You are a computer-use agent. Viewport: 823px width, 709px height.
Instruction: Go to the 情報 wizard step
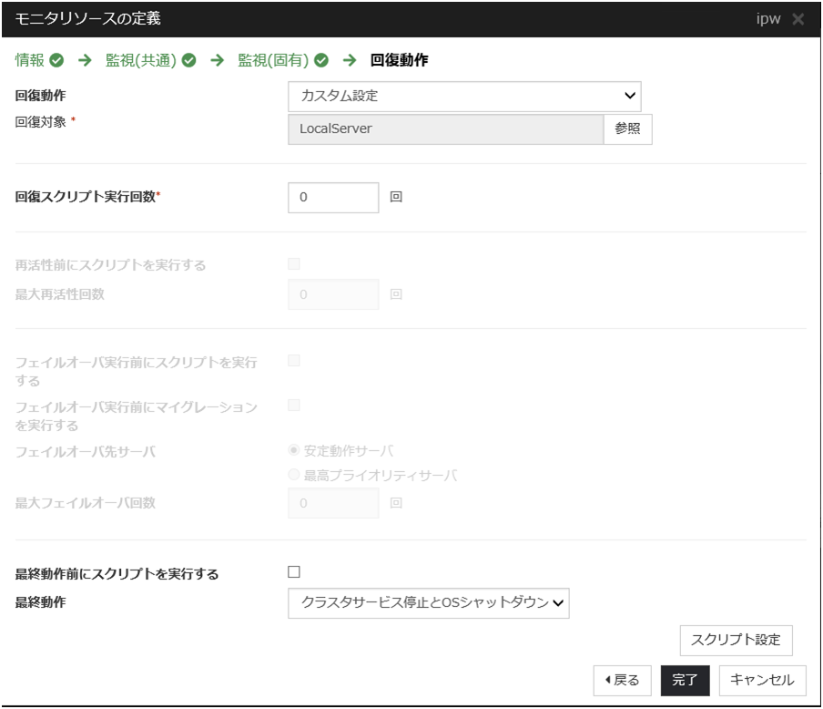(29, 61)
